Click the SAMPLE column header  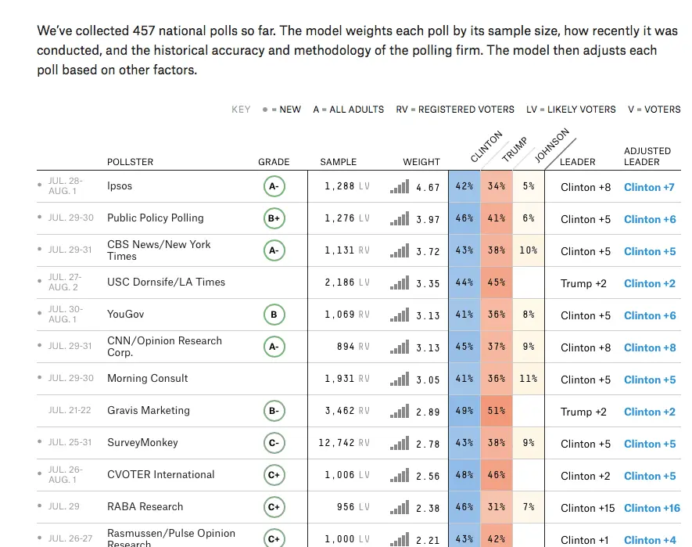(x=338, y=162)
